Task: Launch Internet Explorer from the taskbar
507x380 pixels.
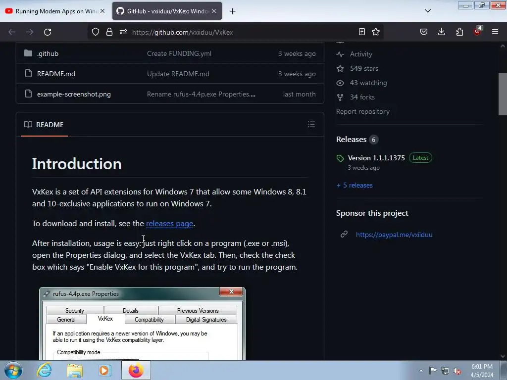Action: pyautogui.click(x=44, y=370)
